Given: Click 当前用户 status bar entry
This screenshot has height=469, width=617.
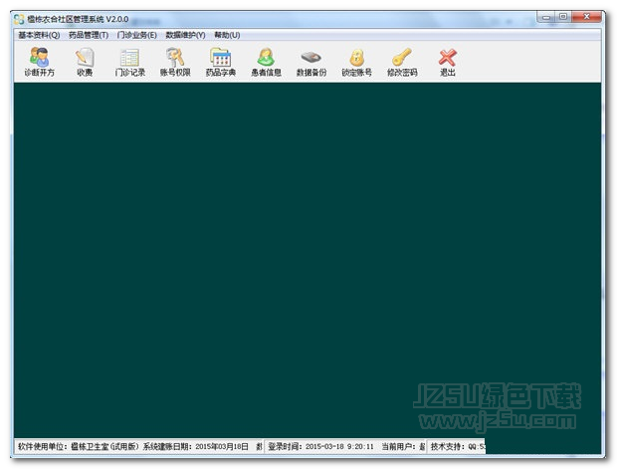Looking at the screenshot, I should point(403,446).
